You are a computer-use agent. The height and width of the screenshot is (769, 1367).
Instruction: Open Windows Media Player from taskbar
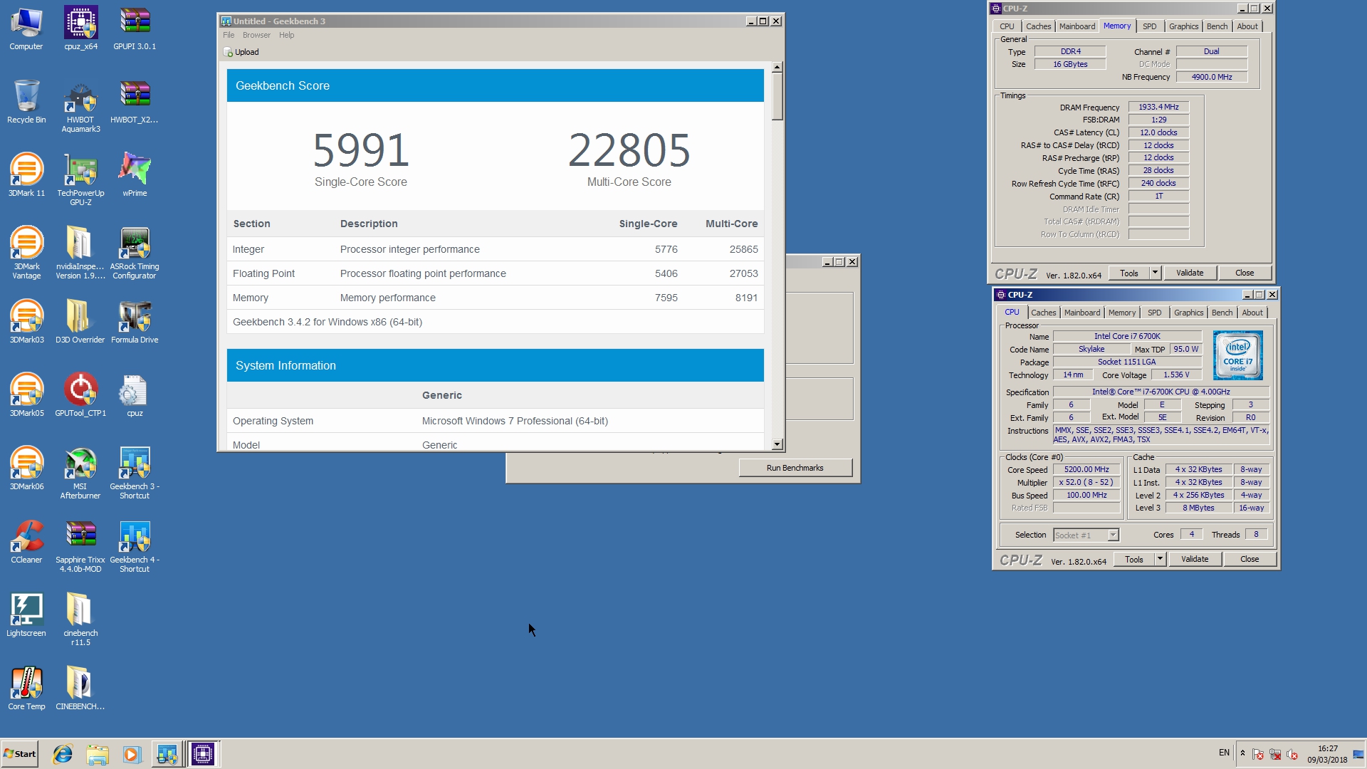[132, 754]
